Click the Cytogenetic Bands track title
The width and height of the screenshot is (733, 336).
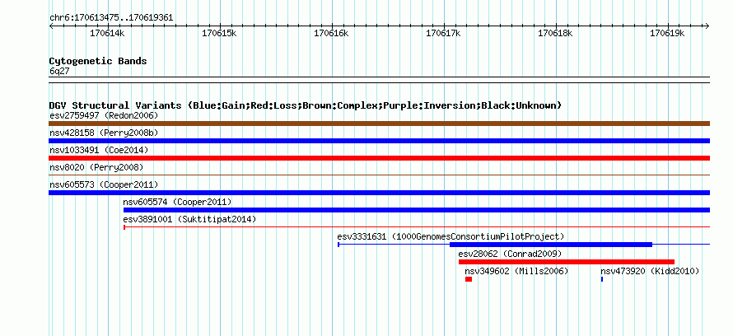98,61
